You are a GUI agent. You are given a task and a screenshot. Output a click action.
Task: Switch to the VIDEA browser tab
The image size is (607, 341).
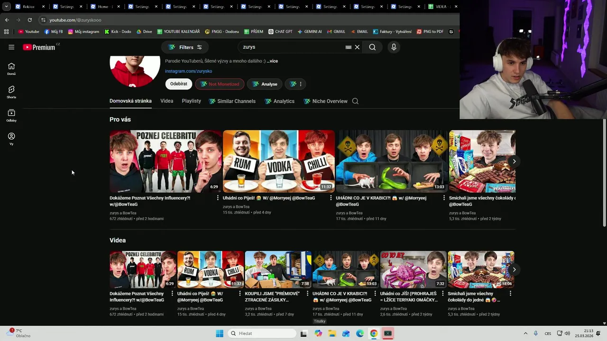coord(442,7)
